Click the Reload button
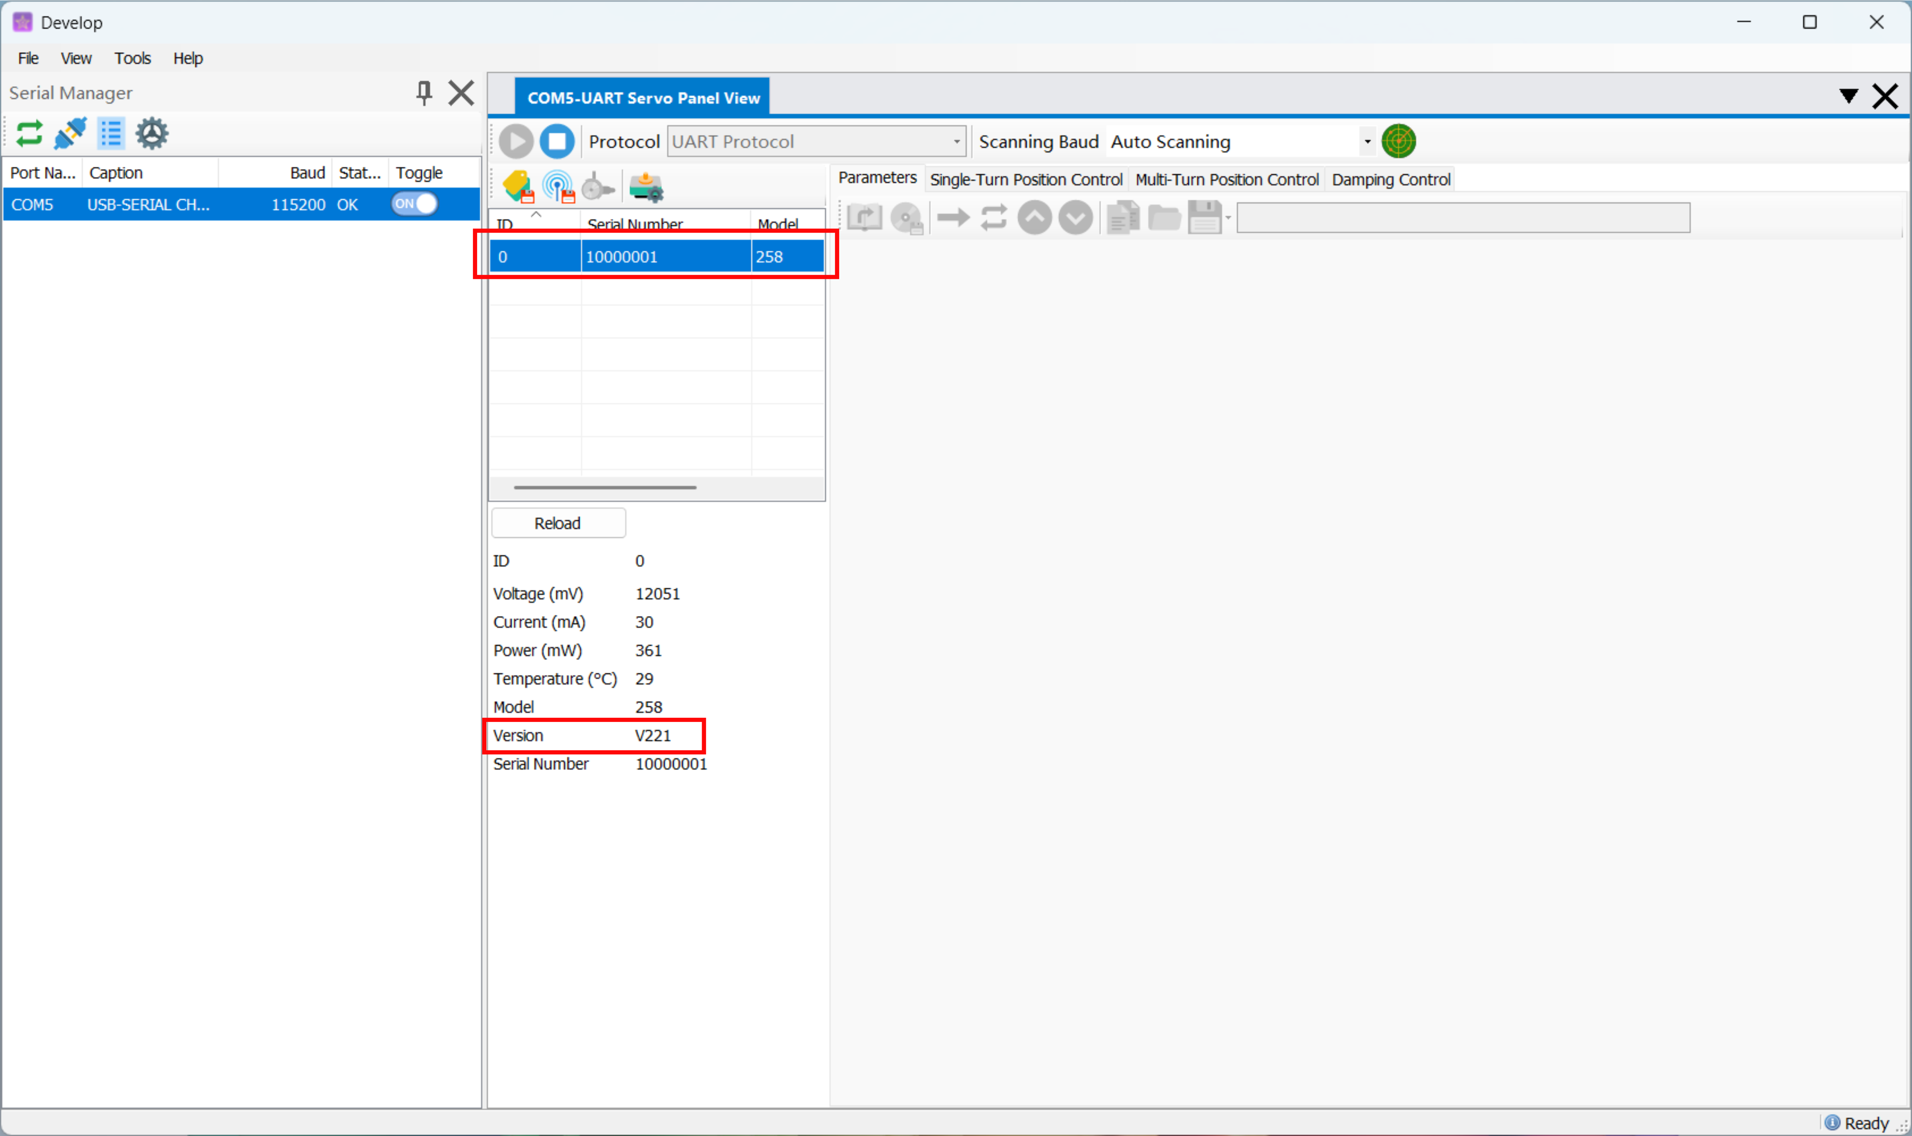The height and width of the screenshot is (1136, 1912). (557, 523)
